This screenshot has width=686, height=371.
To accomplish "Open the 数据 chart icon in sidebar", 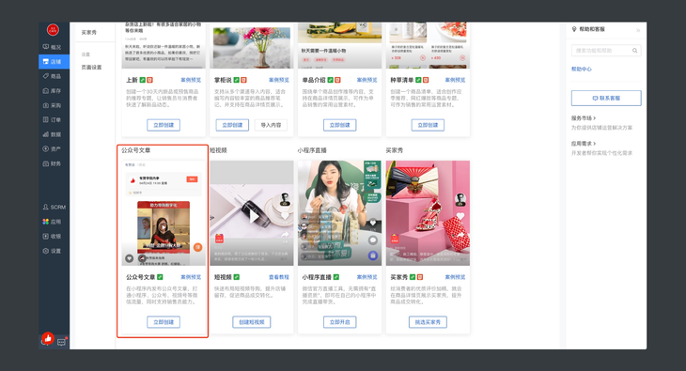I will (x=45, y=134).
